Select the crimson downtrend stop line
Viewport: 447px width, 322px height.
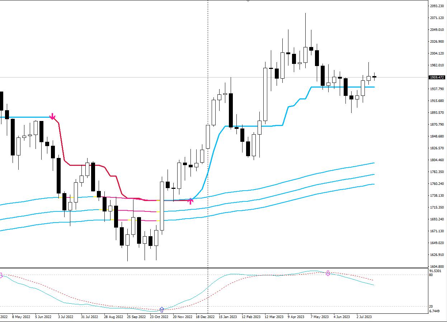click(x=62, y=144)
